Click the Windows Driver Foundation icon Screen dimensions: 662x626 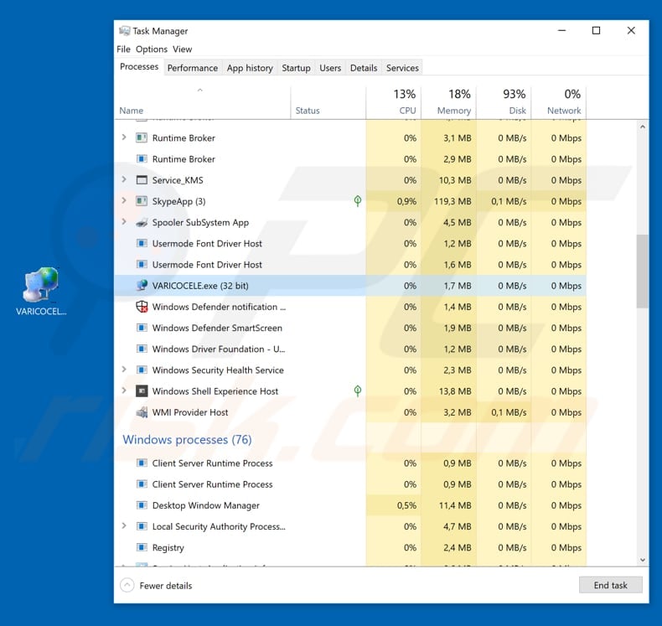(x=142, y=349)
